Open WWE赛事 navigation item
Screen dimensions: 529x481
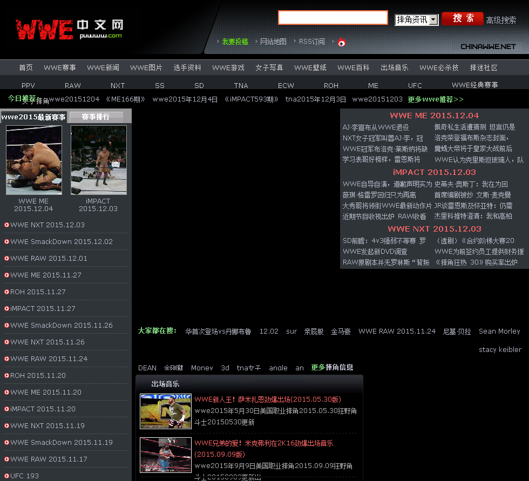coord(60,68)
